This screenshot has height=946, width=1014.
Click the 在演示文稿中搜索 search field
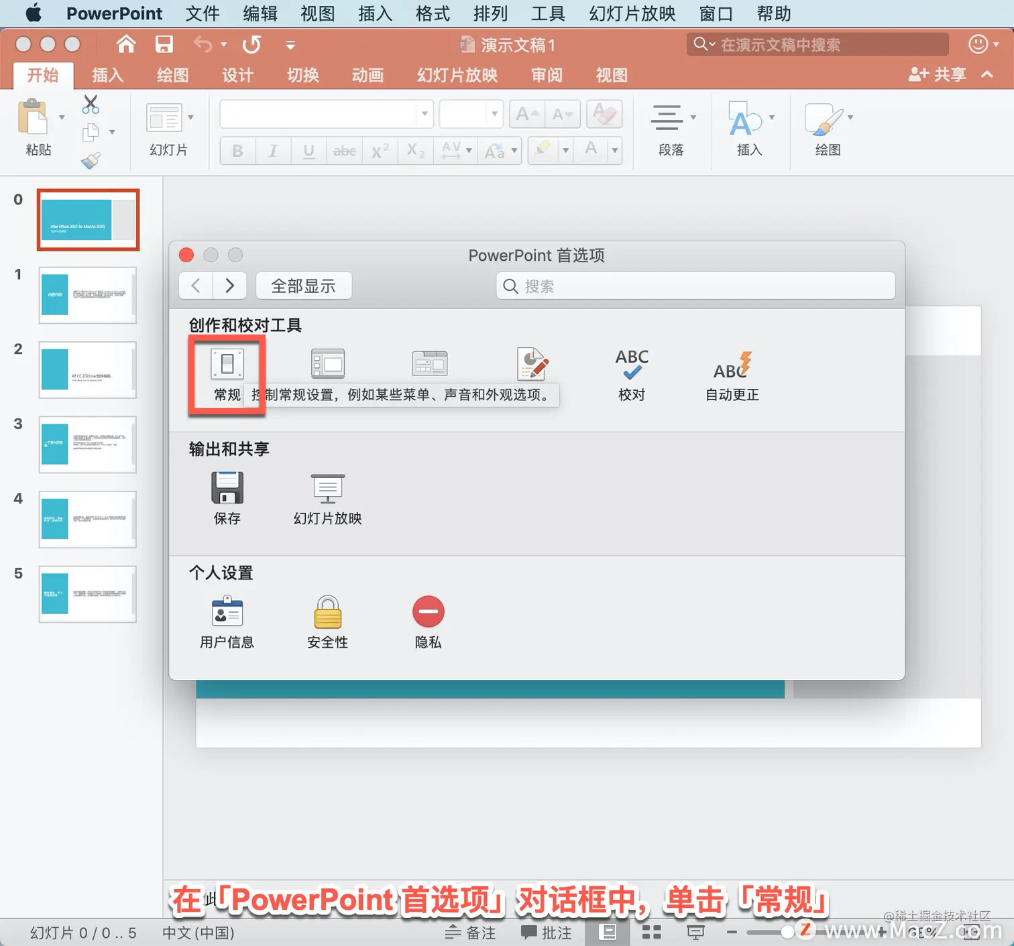tap(818, 45)
